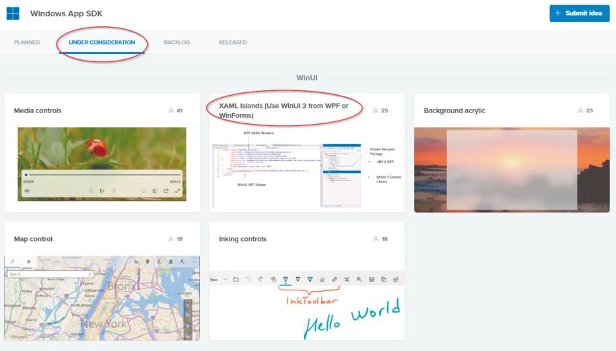
Task: Click the fullscreen icon in the media player
Action: pos(177,191)
